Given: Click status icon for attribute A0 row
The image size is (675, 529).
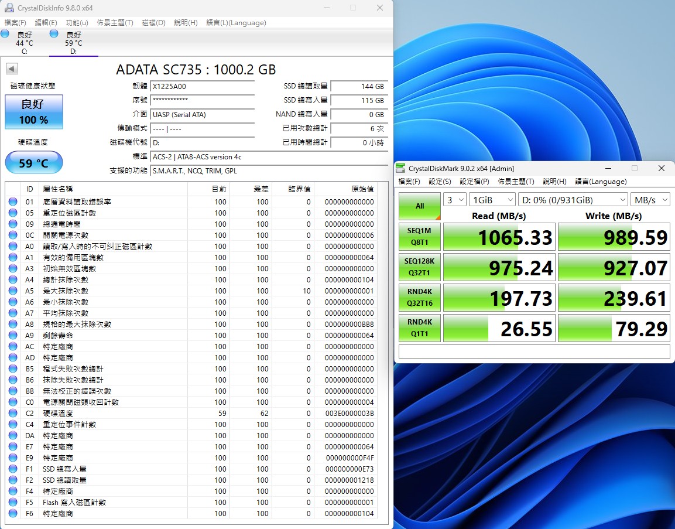Looking at the screenshot, I should [13, 247].
